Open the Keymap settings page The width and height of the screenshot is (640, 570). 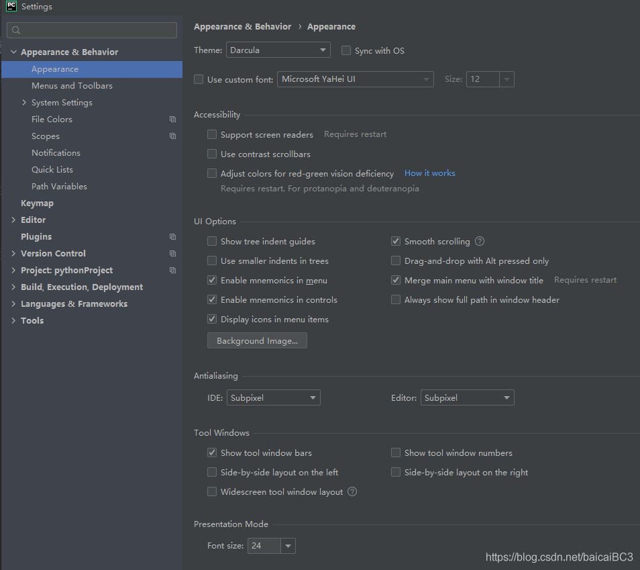37,203
